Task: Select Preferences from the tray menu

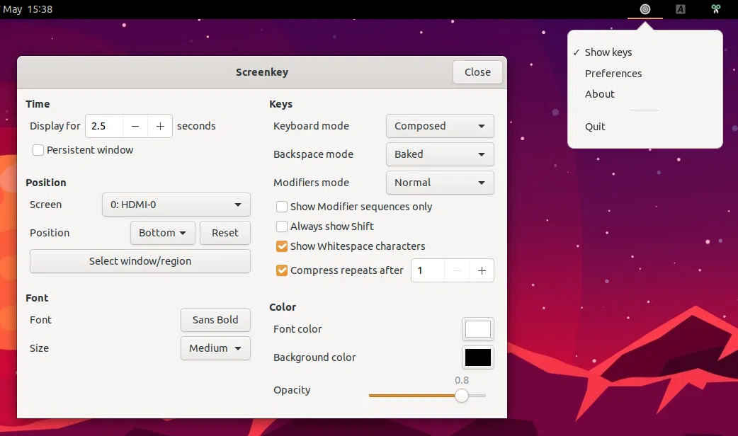Action: click(613, 74)
